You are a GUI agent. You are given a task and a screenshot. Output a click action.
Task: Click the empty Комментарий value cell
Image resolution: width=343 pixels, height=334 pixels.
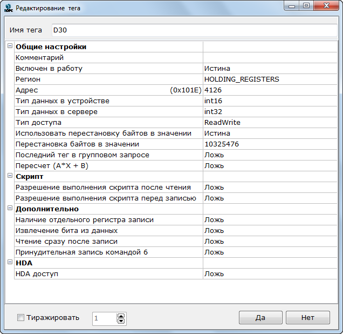pos(270,57)
